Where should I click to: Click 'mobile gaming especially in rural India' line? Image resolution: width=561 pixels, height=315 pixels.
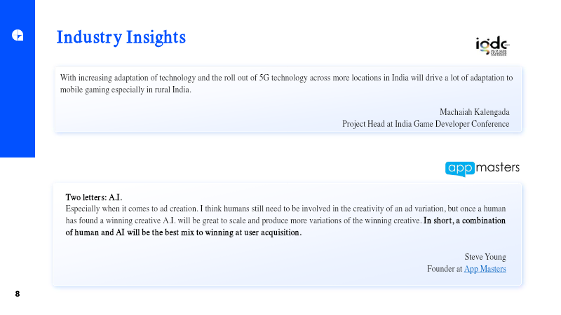126,90
